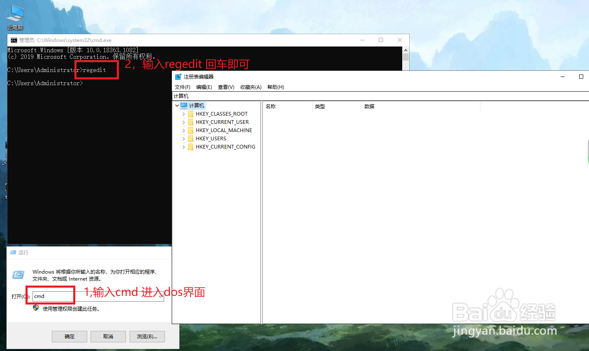Open the 查看(V) menu

(226, 87)
